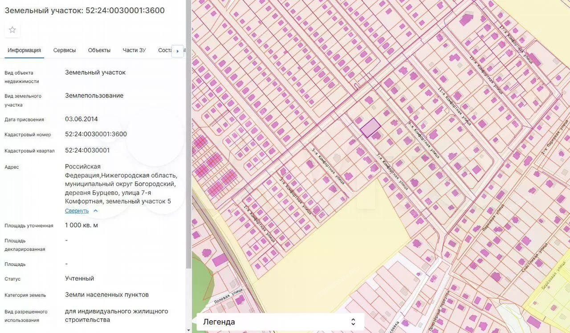Click the cadastral number 52:24:0030001:3600 value
This screenshot has height=333, width=570.
pyautogui.click(x=96, y=134)
